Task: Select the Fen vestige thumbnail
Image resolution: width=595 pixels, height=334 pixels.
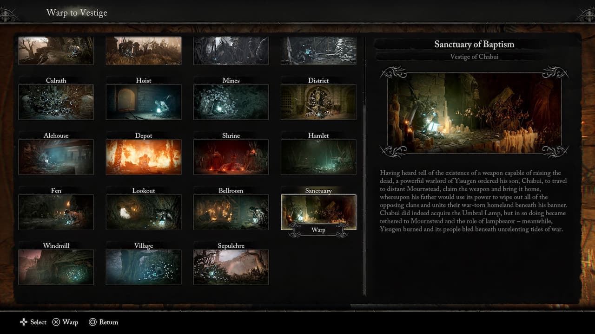Action: 56,212
